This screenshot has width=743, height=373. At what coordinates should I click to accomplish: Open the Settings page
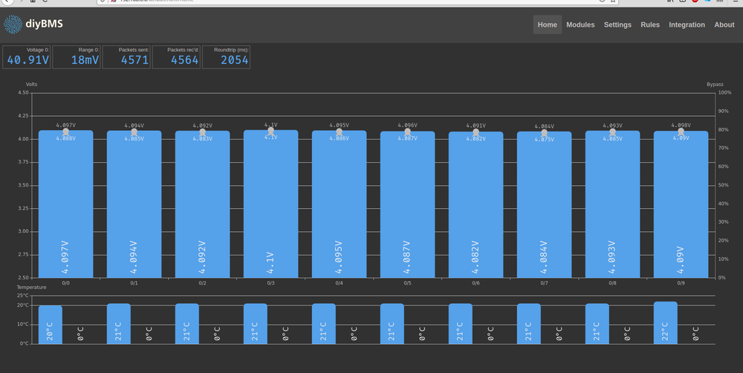pyautogui.click(x=617, y=25)
